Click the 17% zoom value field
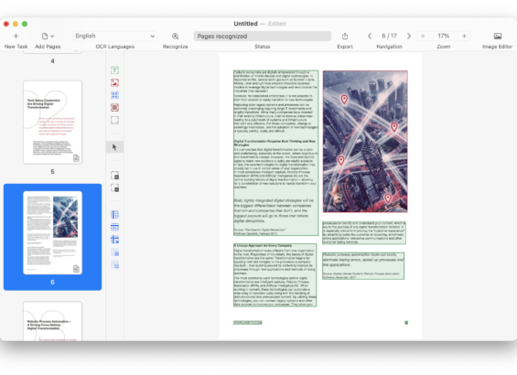The width and height of the screenshot is (517, 375). (x=444, y=36)
